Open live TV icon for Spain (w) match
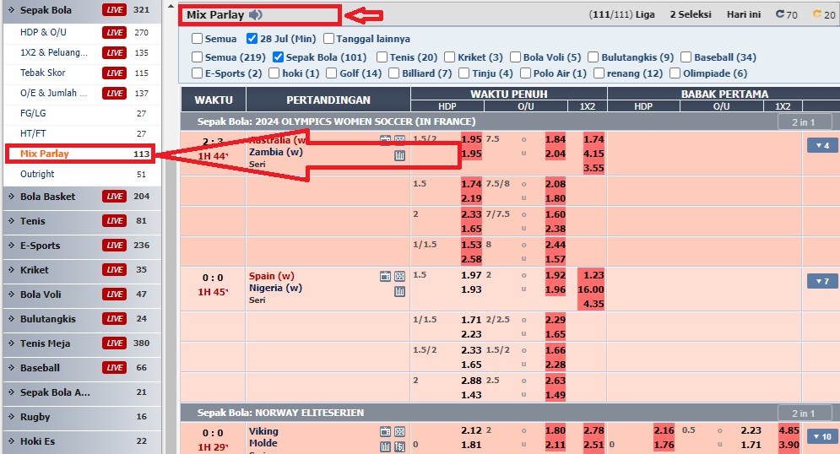 [x=385, y=276]
